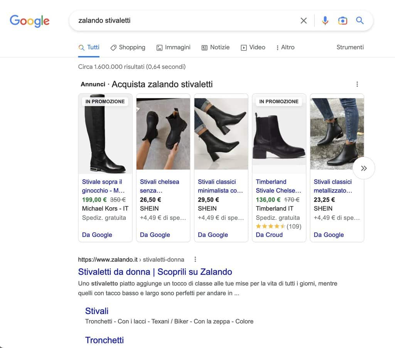395x348 pixels.
Task: Click the Timberland star rating (109)
Action: pos(279,226)
